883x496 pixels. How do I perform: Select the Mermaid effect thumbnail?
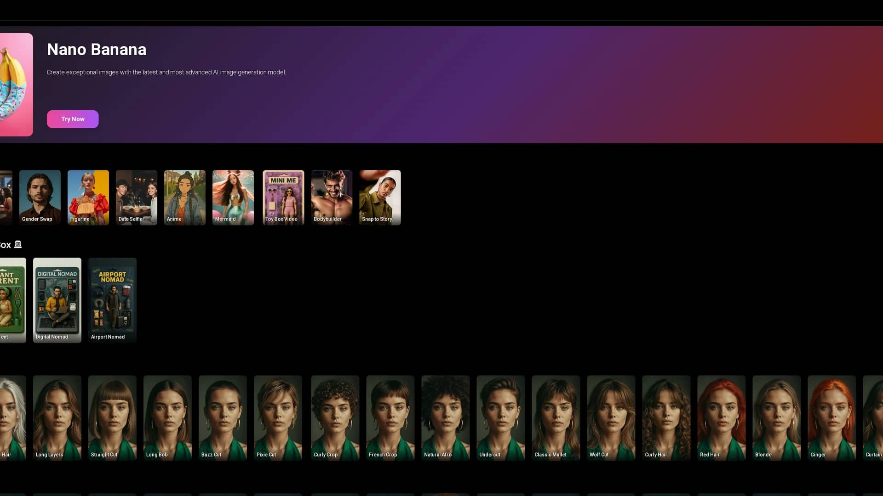(x=233, y=197)
